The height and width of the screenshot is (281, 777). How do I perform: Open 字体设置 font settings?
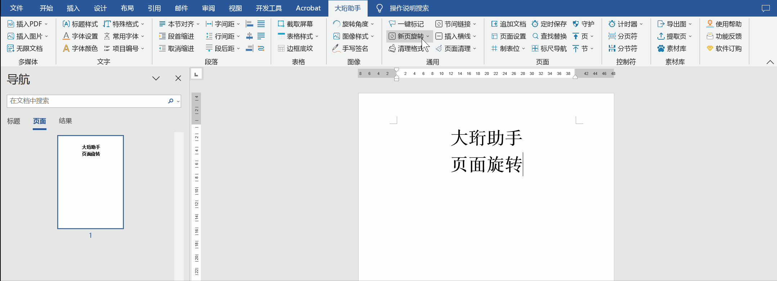[x=80, y=36]
